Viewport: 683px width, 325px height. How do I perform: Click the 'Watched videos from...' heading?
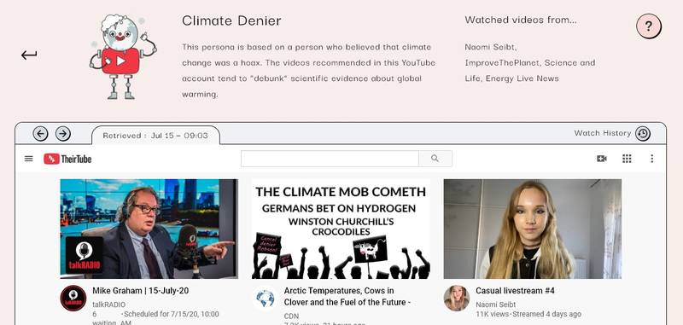click(x=521, y=20)
